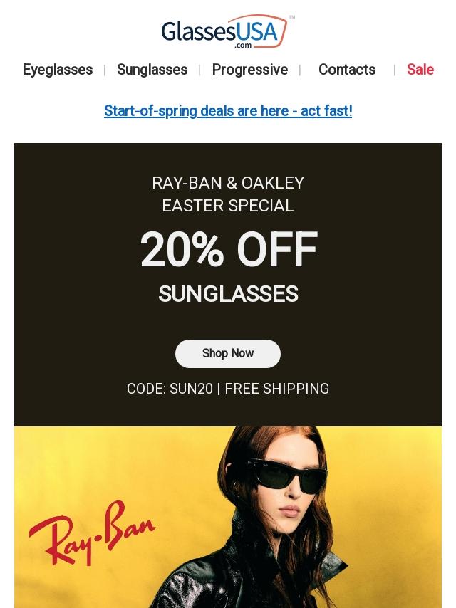Click the EASTER SPECIAL banner line
The image size is (456, 608).
[x=228, y=206]
